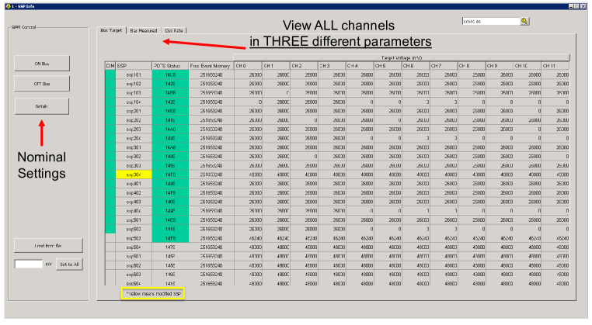Select the ssp203 row name
The image size is (592, 325).
click(134, 130)
